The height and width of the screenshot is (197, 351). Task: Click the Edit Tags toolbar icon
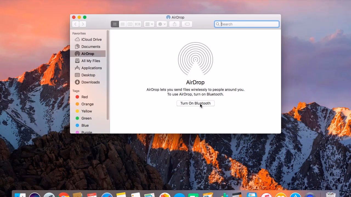187,24
